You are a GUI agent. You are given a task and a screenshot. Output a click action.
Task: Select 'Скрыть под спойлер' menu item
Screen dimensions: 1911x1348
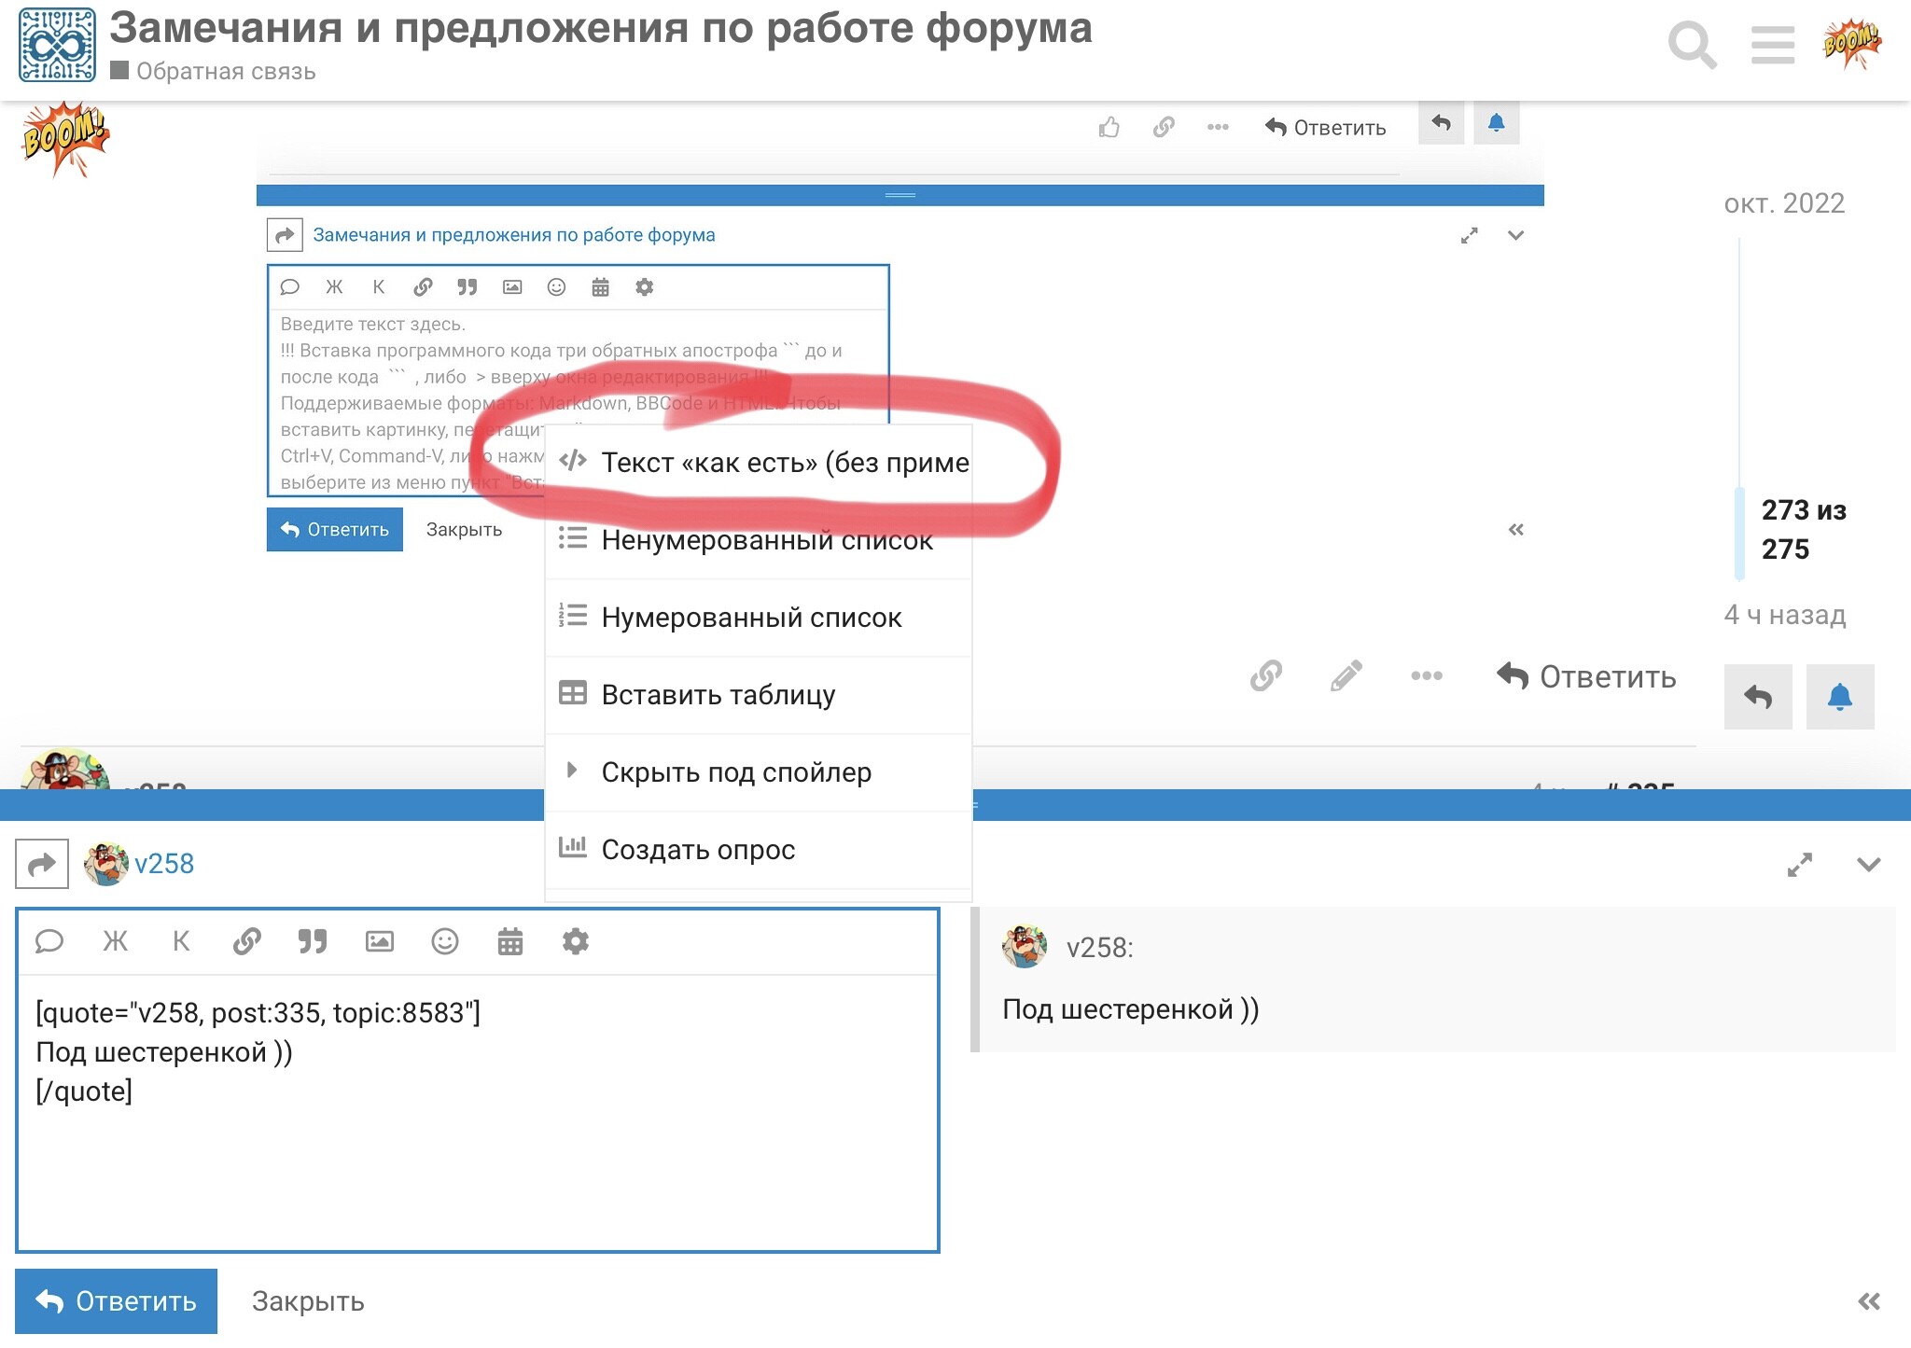pos(759,772)
